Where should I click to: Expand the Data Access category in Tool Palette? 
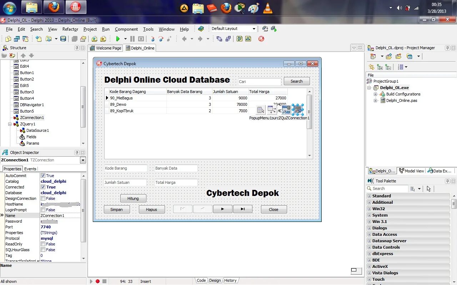[x=369, y=234]
